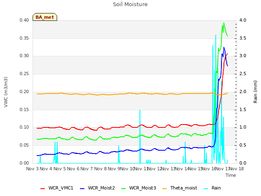Click the 1.5 right axis tick label

tap(243, 109)
